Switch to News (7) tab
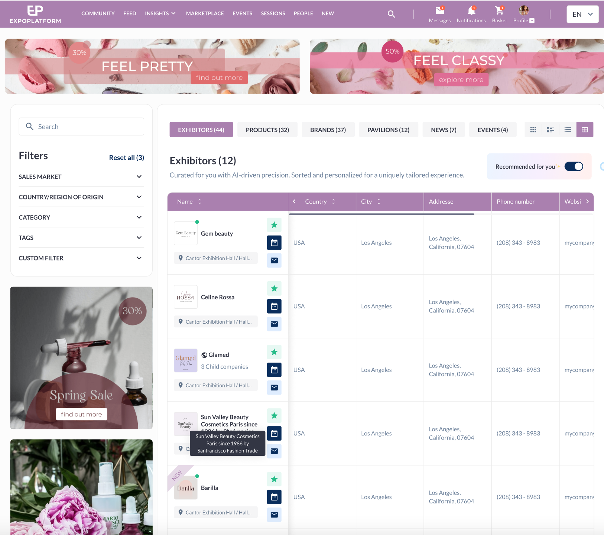Viewport: 604px width, 535px height. point(444,130)
